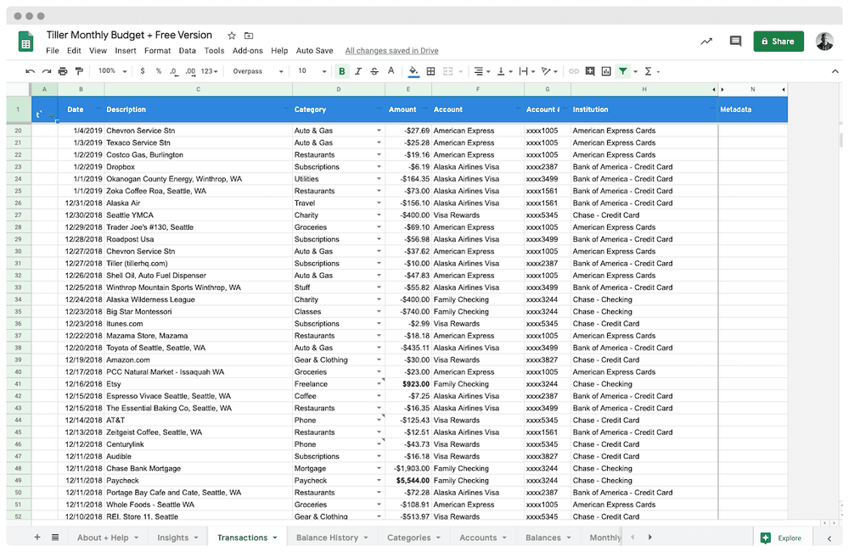
Task: Increase decimal places
Action: [x=190, y=71]
